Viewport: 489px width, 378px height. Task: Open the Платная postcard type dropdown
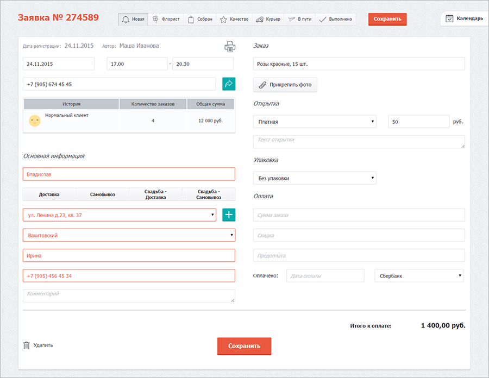(x=315, y=122)
